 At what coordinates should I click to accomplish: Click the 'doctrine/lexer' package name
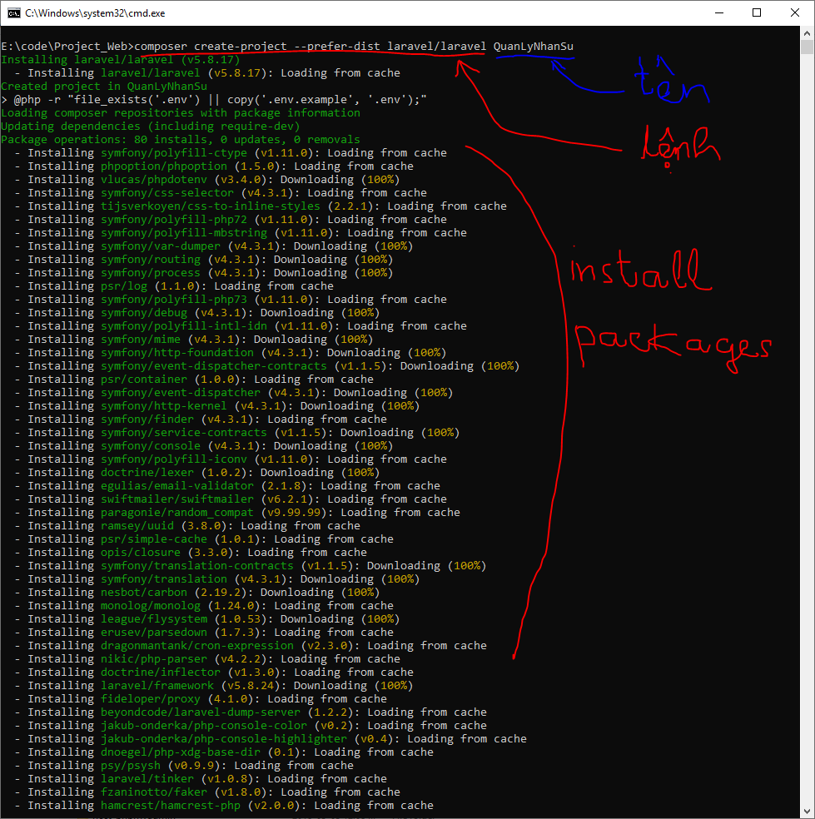coord(147,473)
